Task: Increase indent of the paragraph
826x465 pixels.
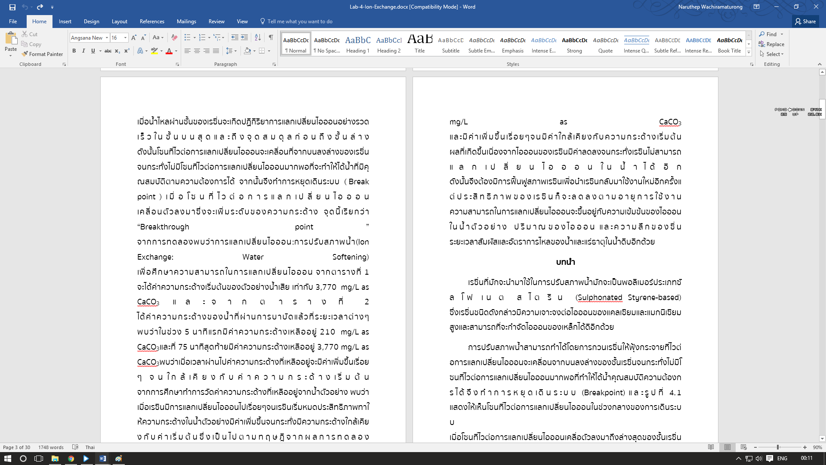Action: (244, 38)
